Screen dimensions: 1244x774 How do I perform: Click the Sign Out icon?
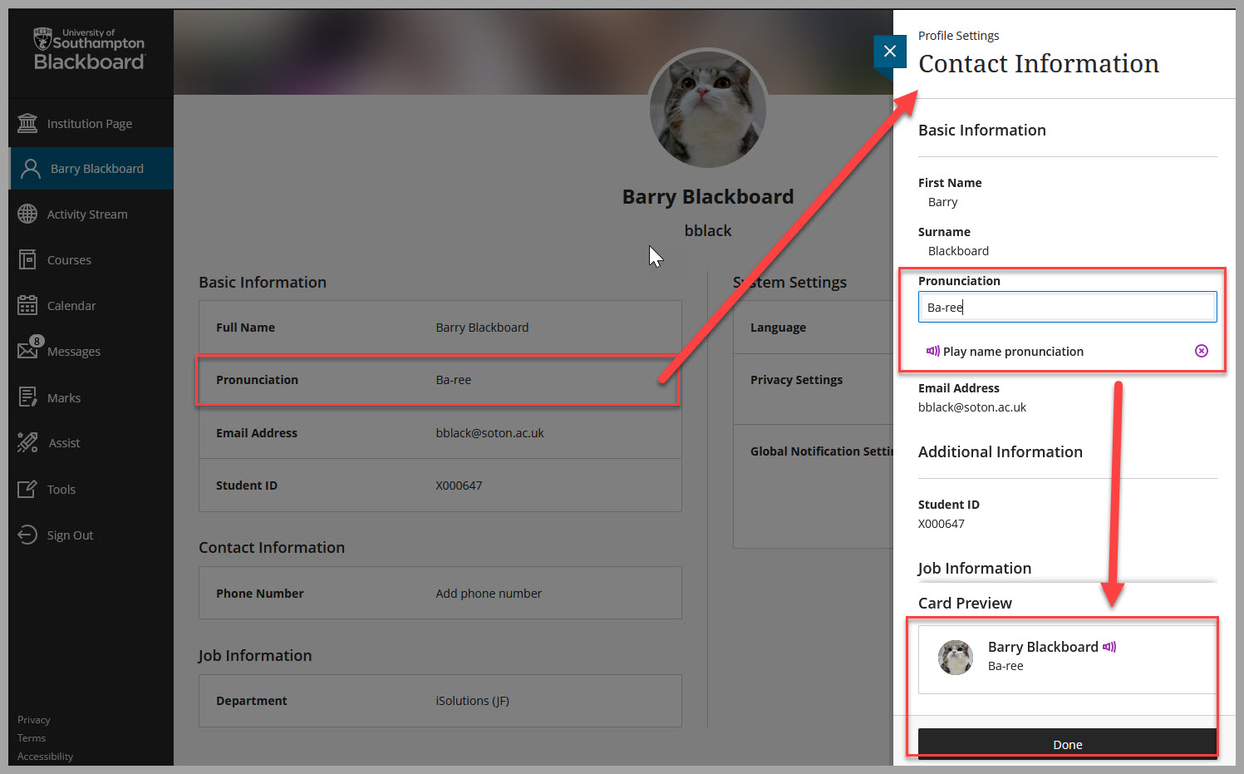coord(27,535)
